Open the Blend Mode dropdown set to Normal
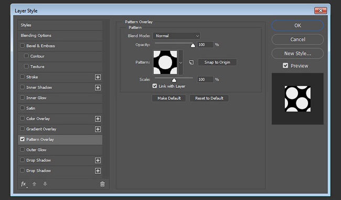341x200 pixels. pos(176,36)
